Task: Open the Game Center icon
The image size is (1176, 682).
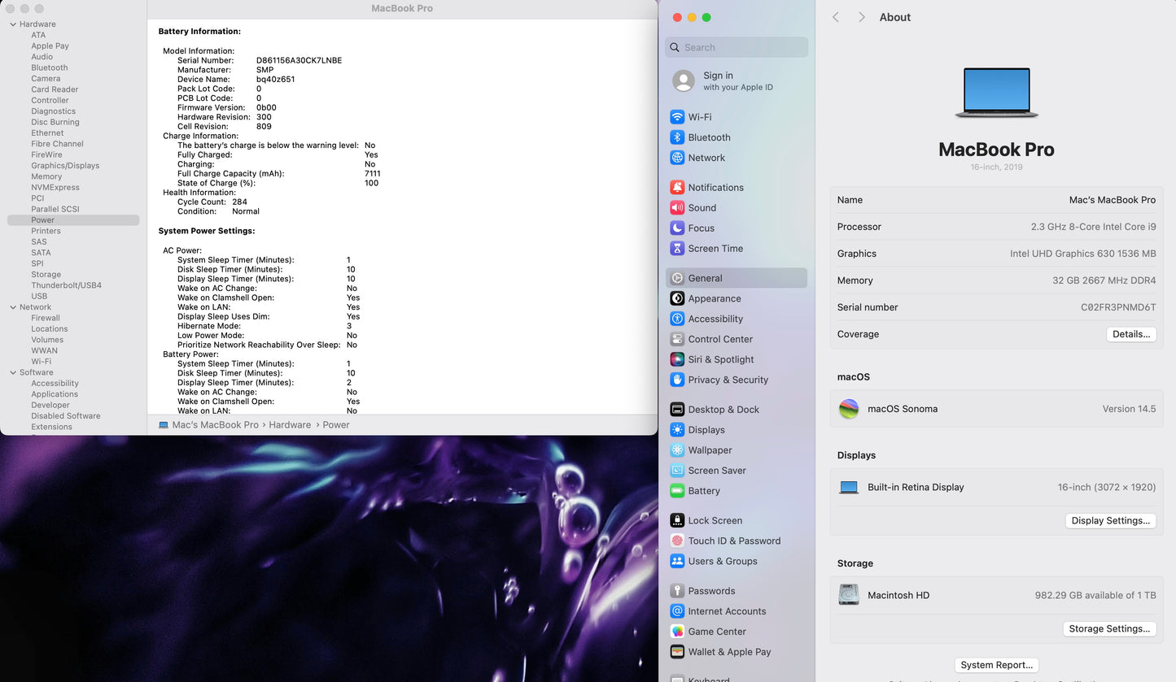Action: pyautogui.click(x=677, y=632)
